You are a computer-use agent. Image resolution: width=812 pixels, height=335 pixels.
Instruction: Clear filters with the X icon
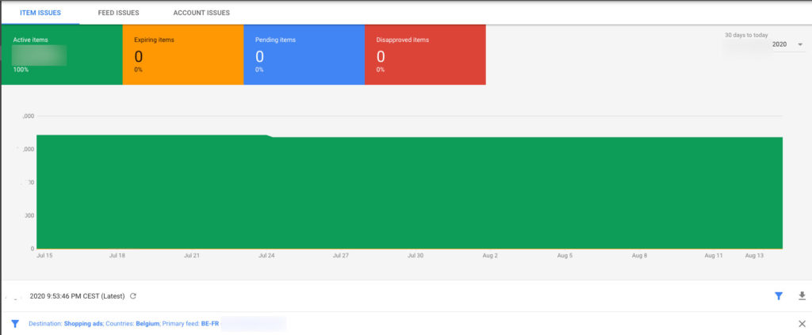802,324
